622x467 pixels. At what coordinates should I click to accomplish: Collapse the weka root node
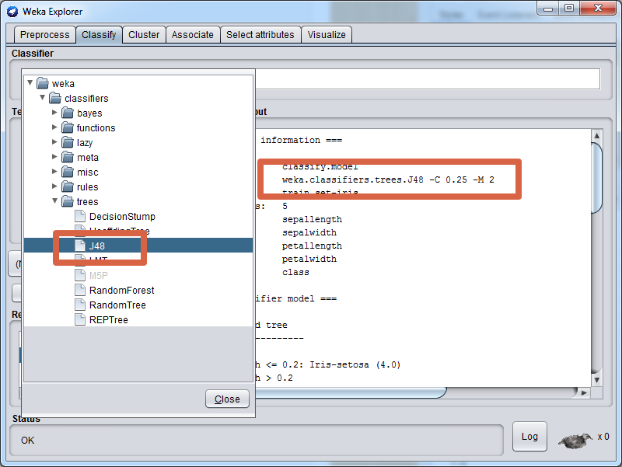coord(30,83)
